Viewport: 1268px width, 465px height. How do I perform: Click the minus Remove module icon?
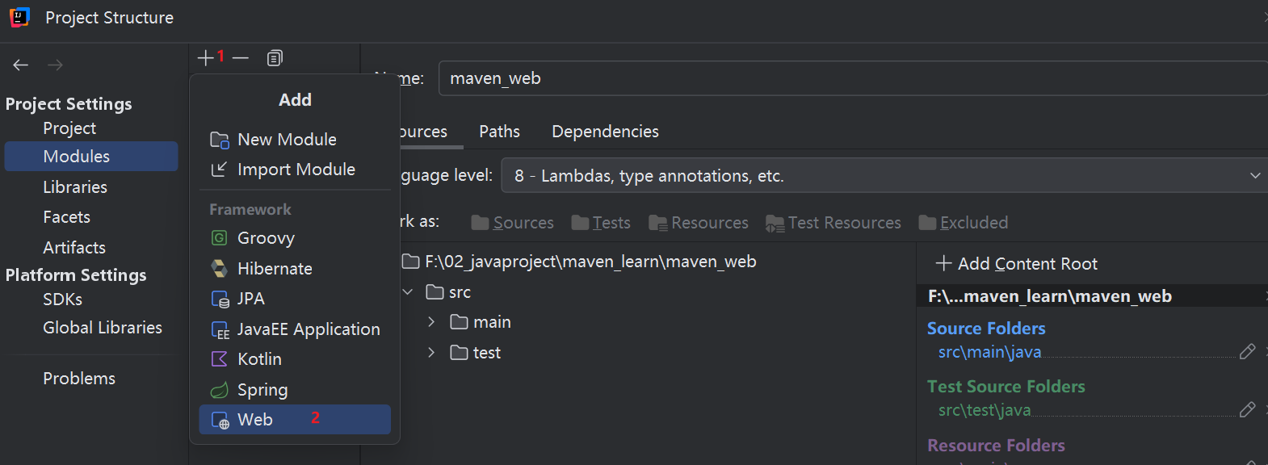tap(241, 58)
